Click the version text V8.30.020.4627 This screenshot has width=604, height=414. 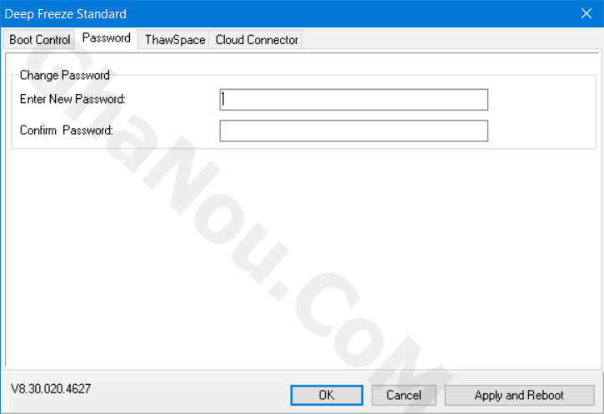[51, 389]
